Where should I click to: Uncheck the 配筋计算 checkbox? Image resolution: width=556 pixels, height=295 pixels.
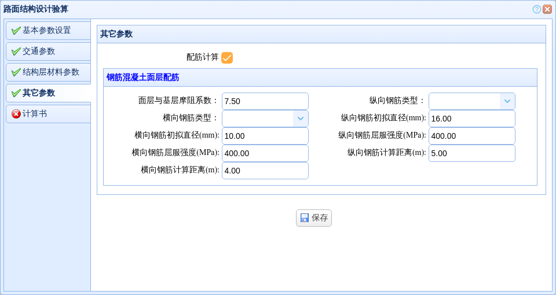click(227, 58)
